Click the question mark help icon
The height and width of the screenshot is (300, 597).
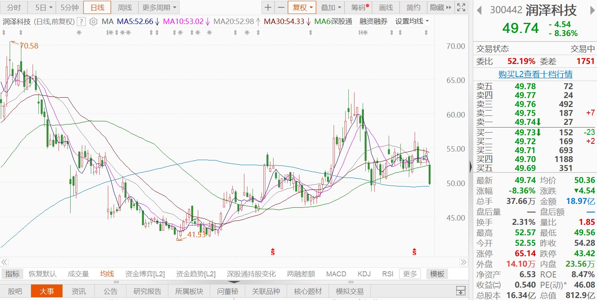pyautogui.click(x=81, y=22)
